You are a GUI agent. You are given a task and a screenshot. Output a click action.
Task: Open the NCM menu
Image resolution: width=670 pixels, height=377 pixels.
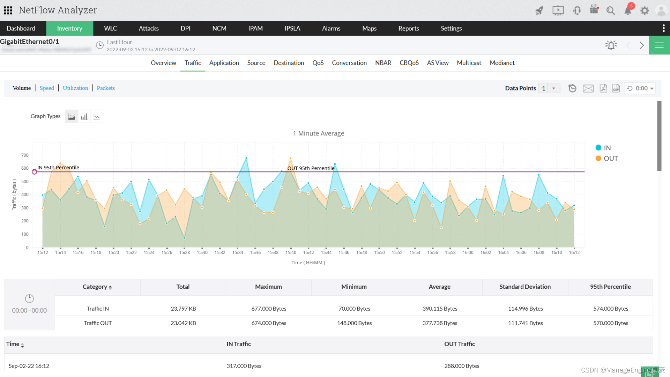pos(219,28)
